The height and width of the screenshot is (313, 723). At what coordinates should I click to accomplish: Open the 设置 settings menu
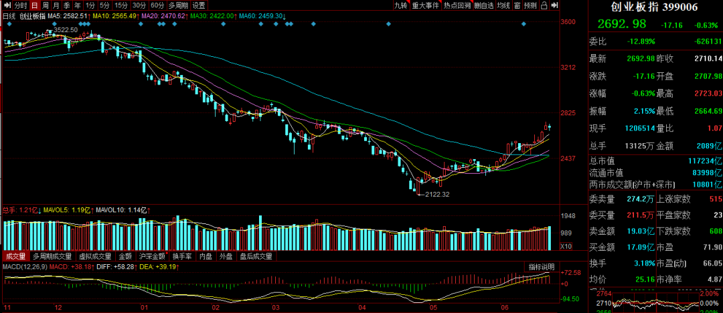tap(199, 5)
